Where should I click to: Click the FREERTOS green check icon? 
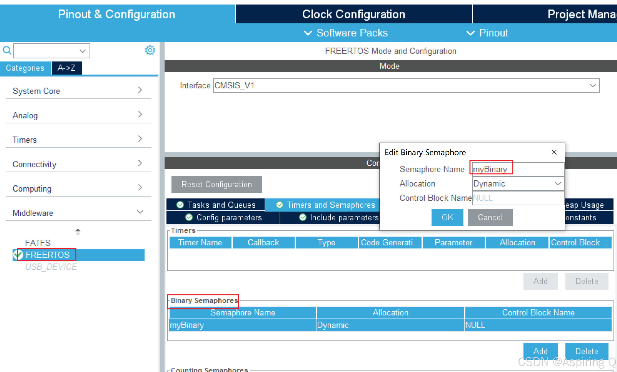[x=18, y=255]
